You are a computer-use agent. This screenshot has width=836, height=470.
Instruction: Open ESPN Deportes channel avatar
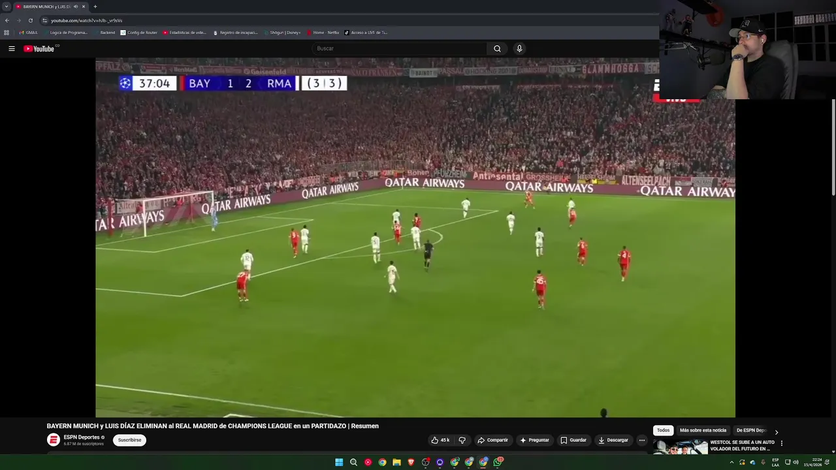point(54,440)
